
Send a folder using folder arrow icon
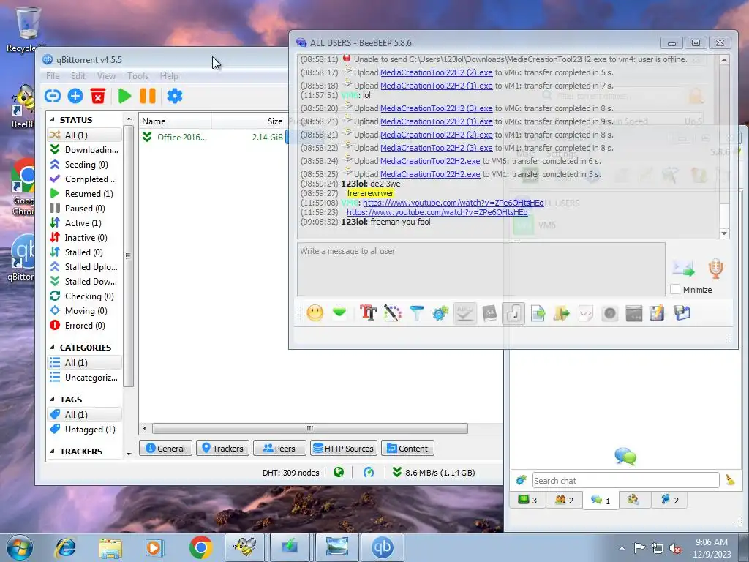(x=562, y=313)
